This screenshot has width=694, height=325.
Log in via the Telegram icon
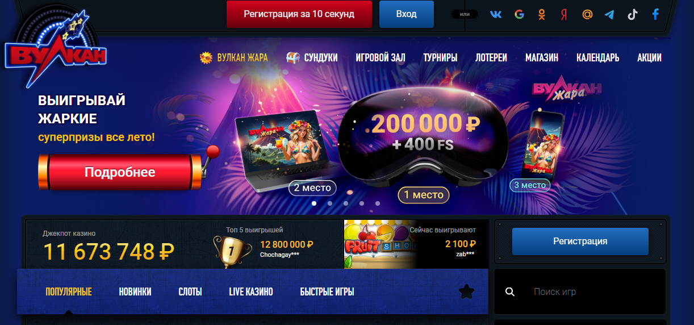pyautogui.click(x=609, y=14)
